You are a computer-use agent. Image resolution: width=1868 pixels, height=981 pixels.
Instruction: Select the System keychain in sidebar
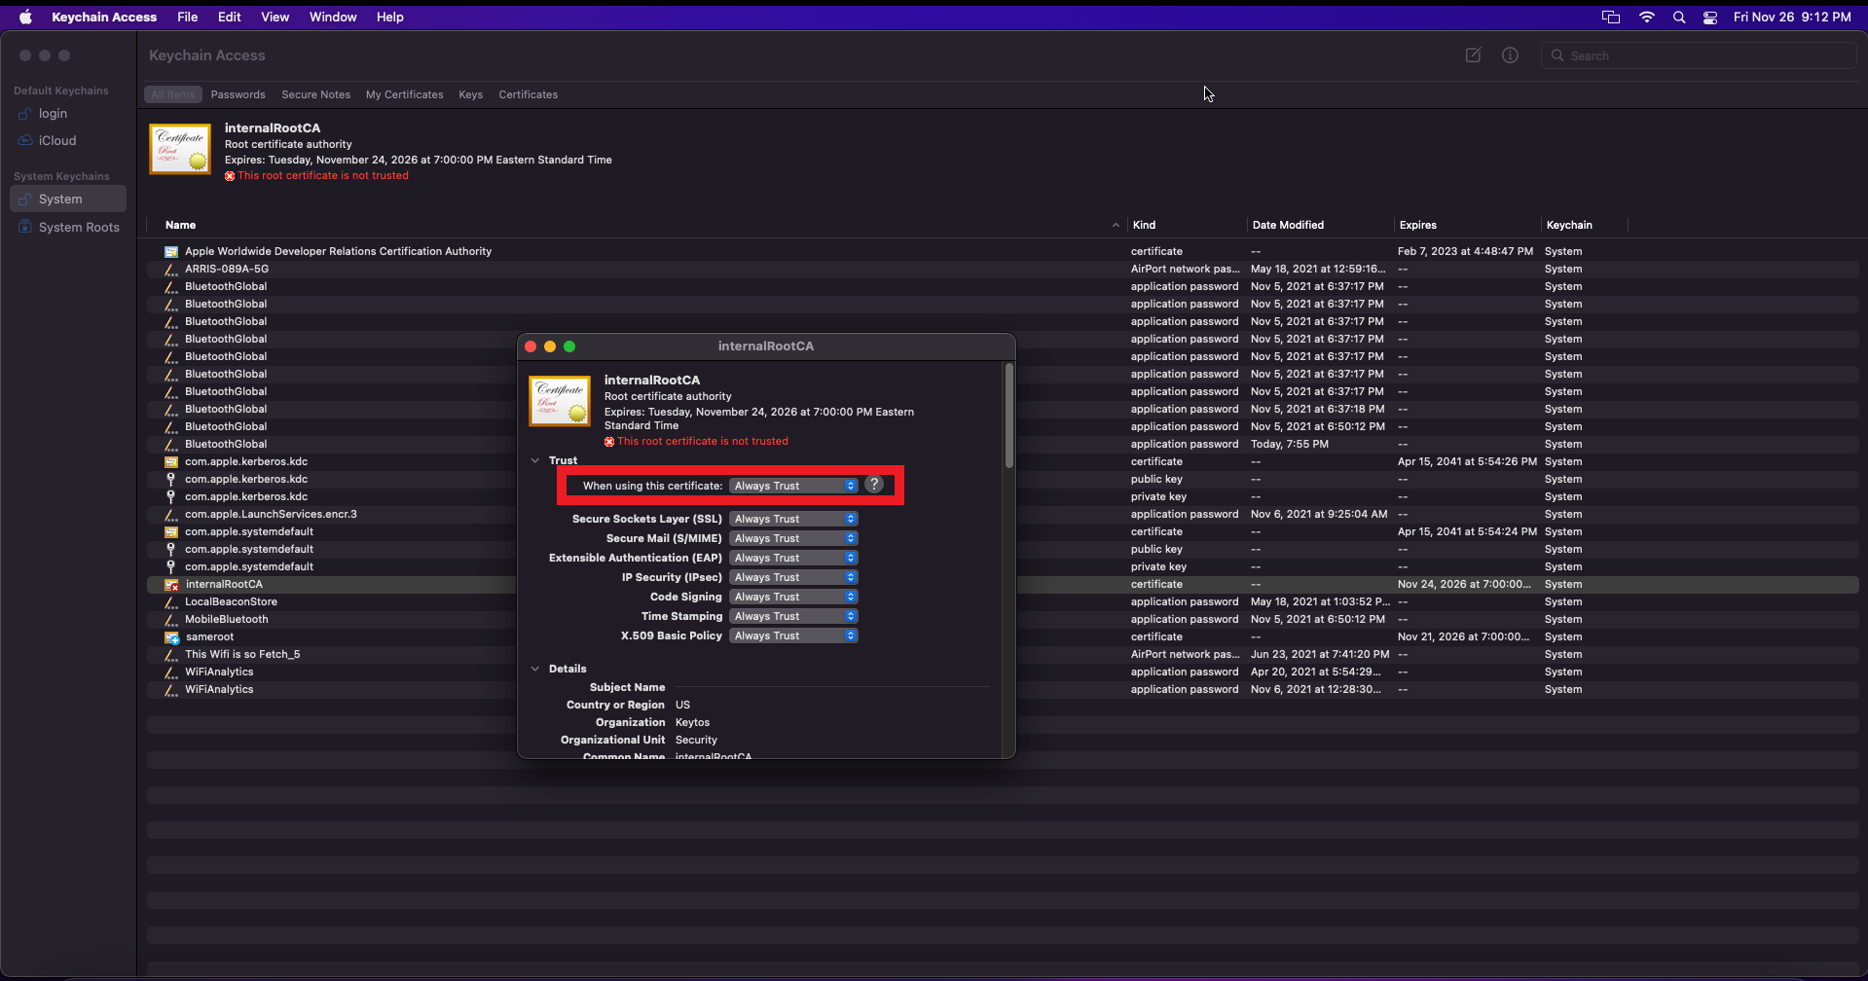tap(68, 199)
